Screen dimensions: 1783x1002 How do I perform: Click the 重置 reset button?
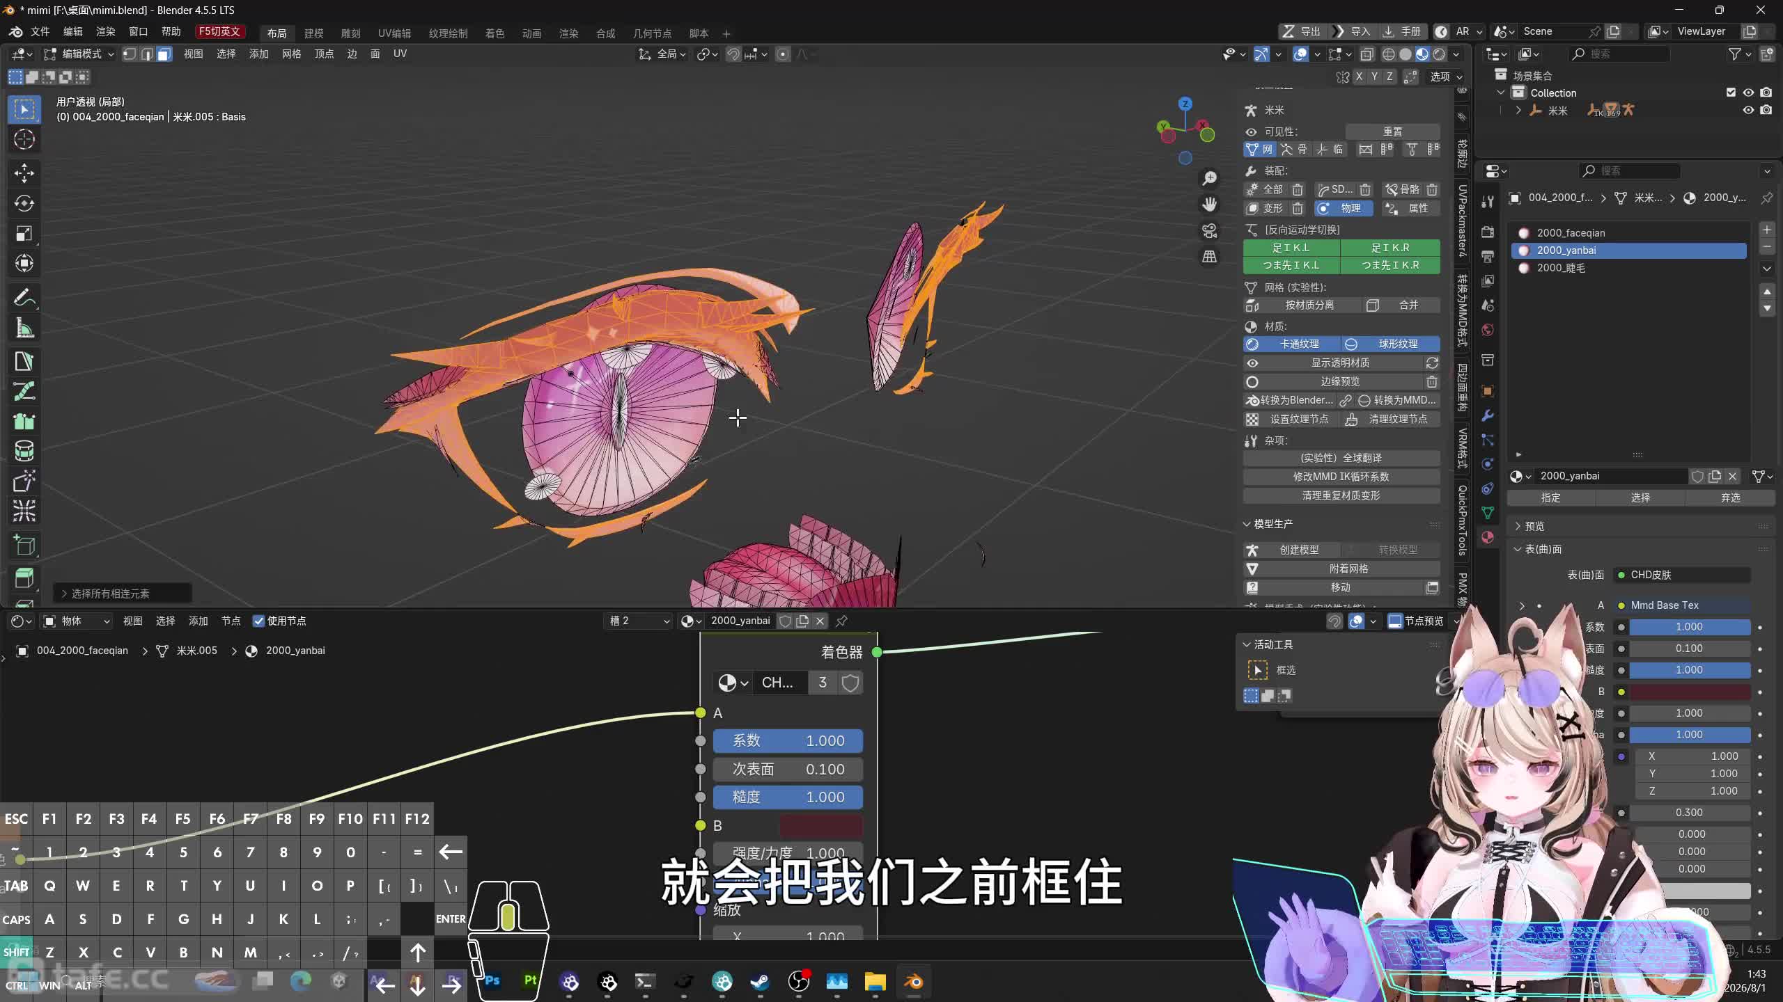[1392, 132]
